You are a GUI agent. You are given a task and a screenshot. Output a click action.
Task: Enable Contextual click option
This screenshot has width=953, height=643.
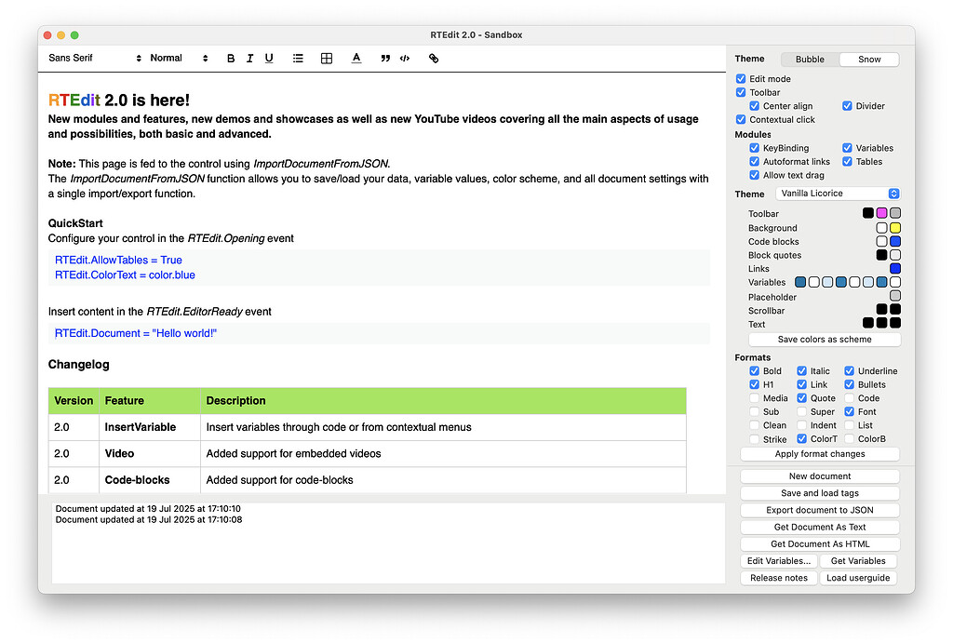742,119
